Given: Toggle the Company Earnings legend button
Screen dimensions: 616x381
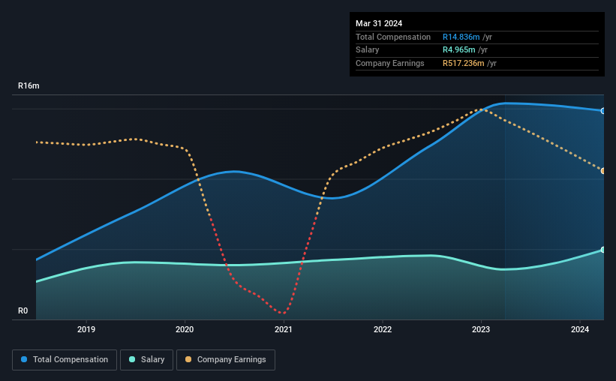Looking at the screenshot, I should [x=226, y=360].
